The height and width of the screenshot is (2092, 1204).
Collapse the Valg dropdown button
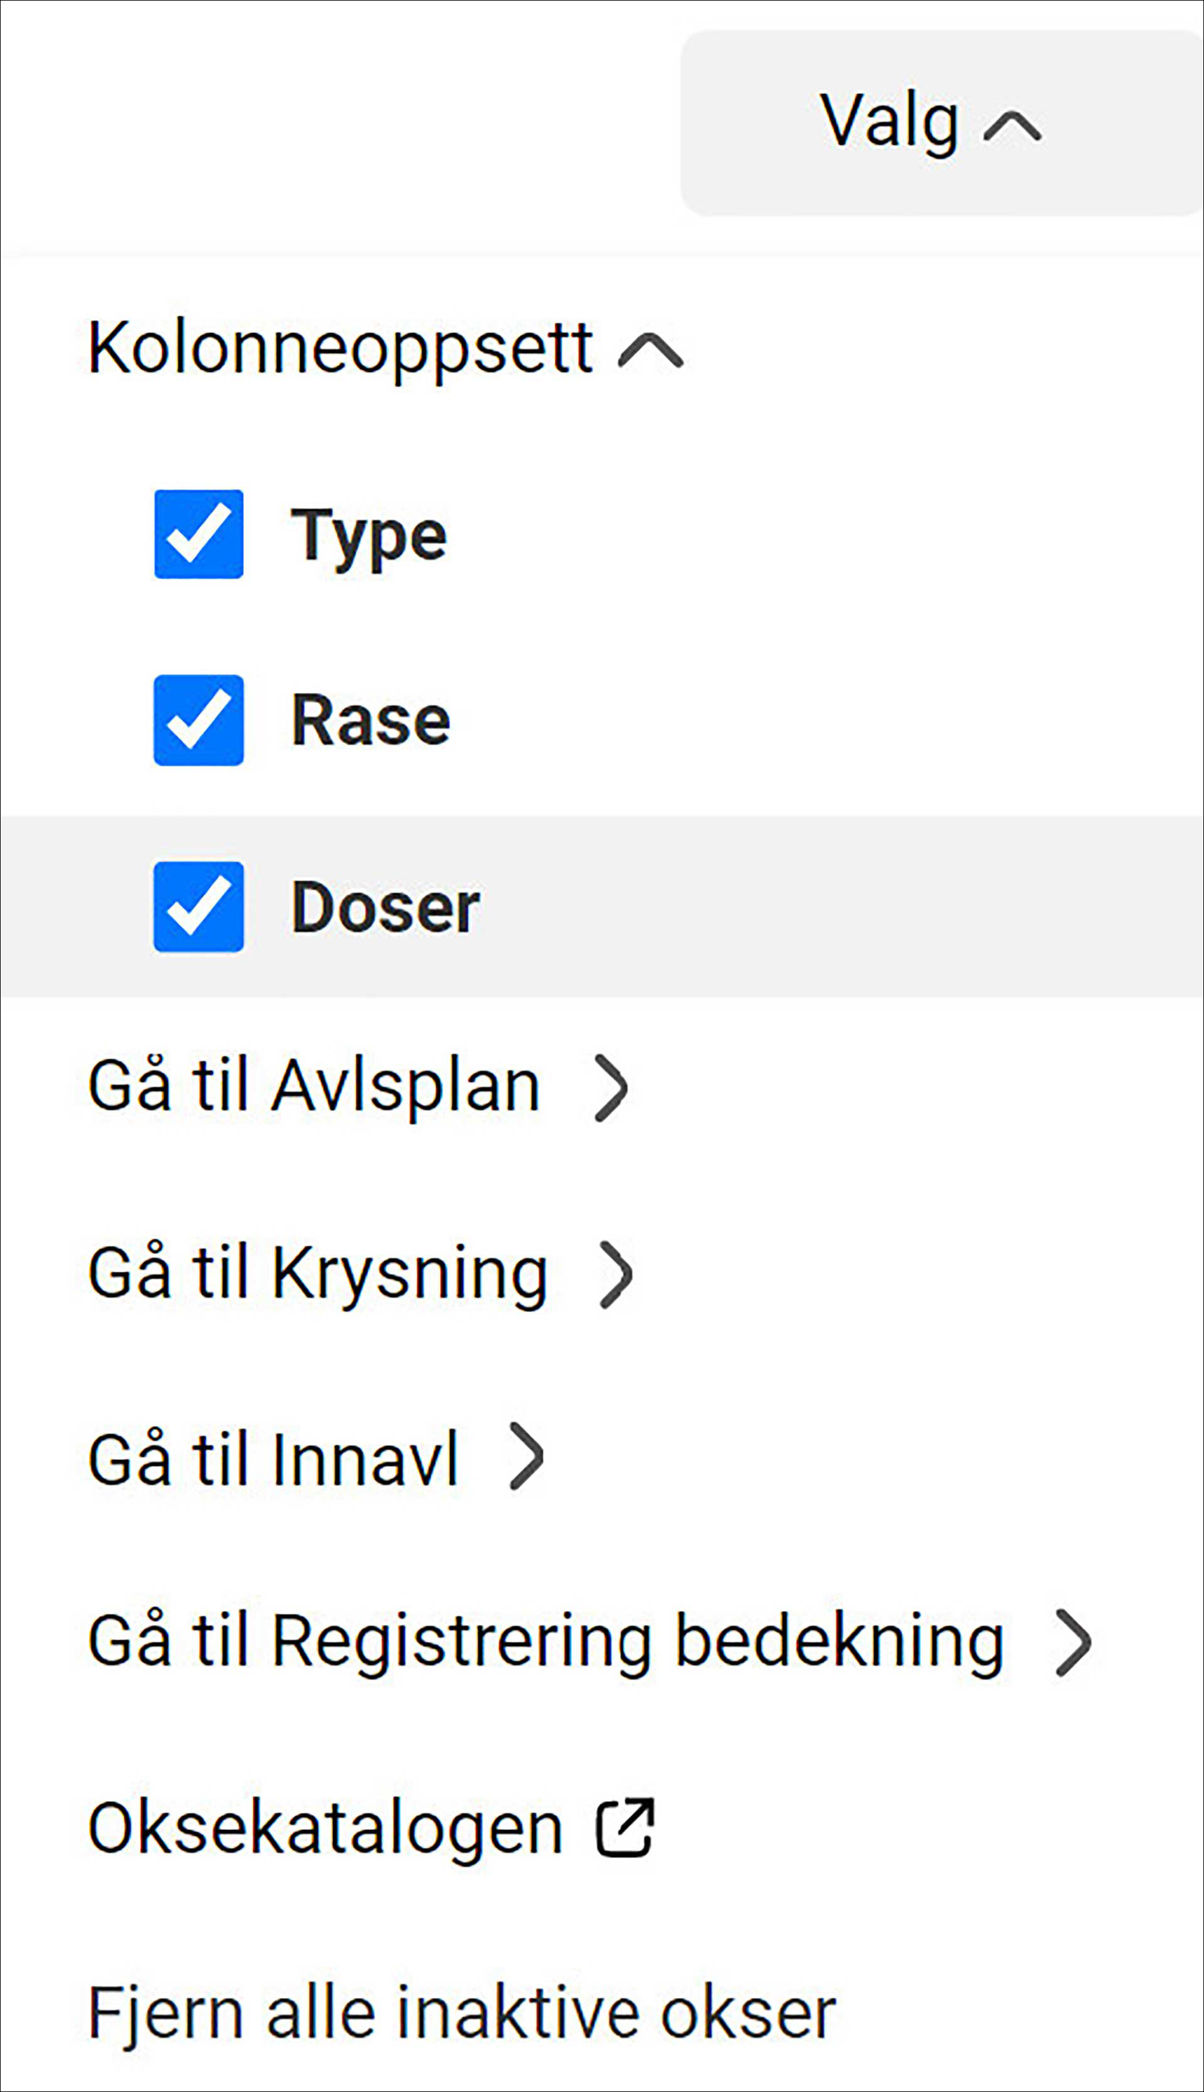coord(941,123)
